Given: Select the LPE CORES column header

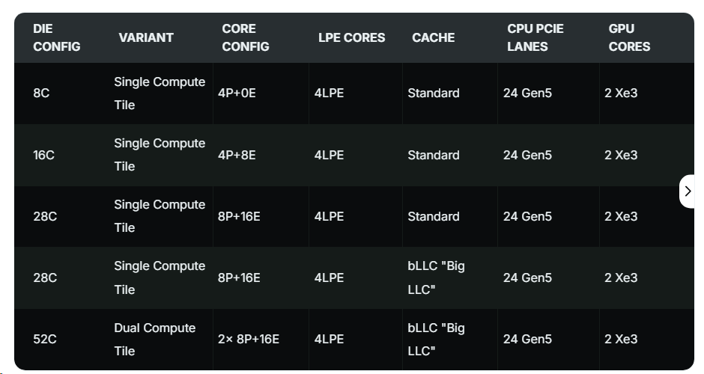Looking at the screenshot, I should click(x=351, y=37).
